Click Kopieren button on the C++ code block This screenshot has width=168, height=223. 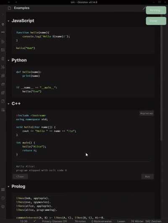click(x=146, y=113)
